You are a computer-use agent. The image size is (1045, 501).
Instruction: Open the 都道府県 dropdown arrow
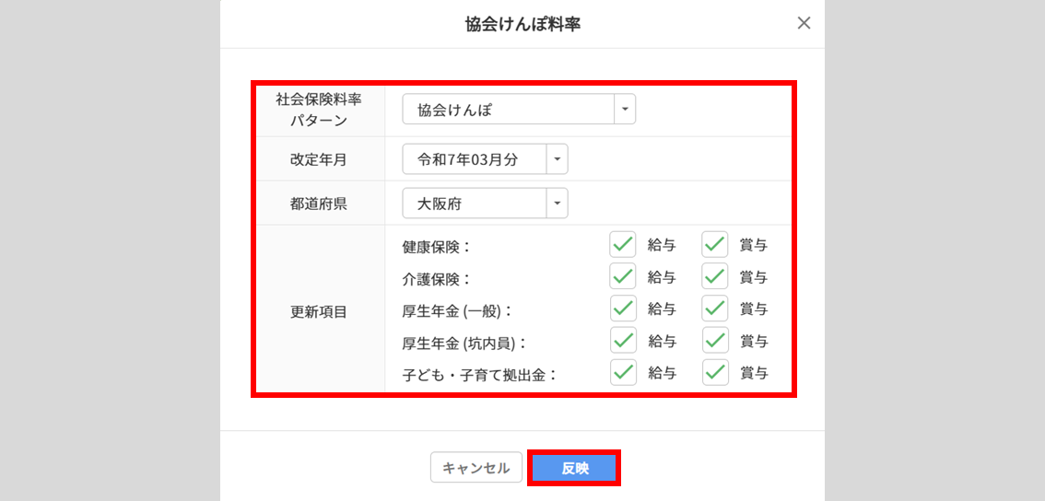(x=558, y=204)
